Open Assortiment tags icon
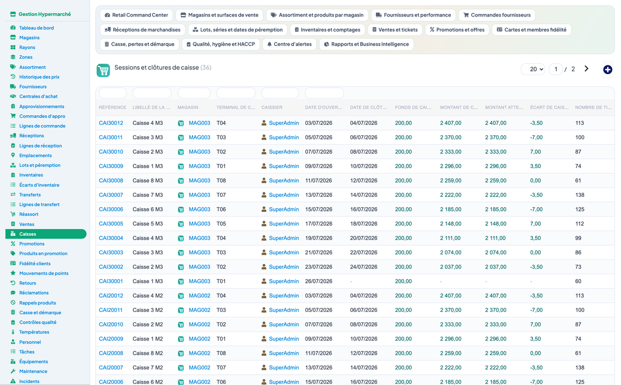 point(13,67)
